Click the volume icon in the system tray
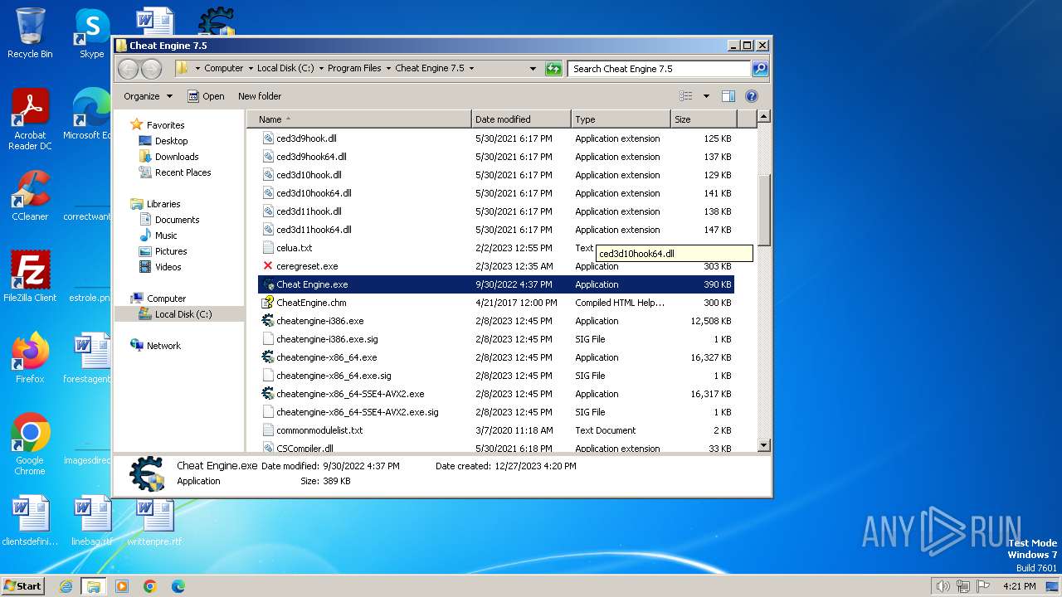1062x597 pixels. (x=943, y=586)
